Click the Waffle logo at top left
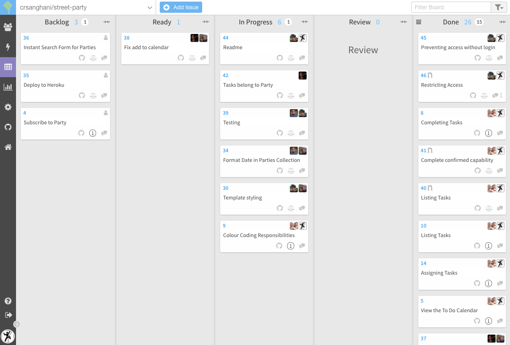 pos(8,7)
